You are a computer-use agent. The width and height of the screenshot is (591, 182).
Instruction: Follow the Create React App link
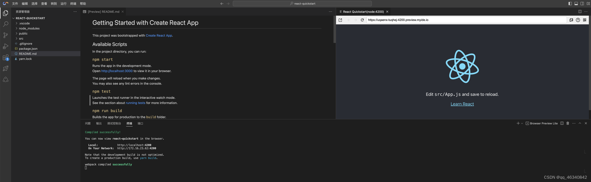(159, 36)
